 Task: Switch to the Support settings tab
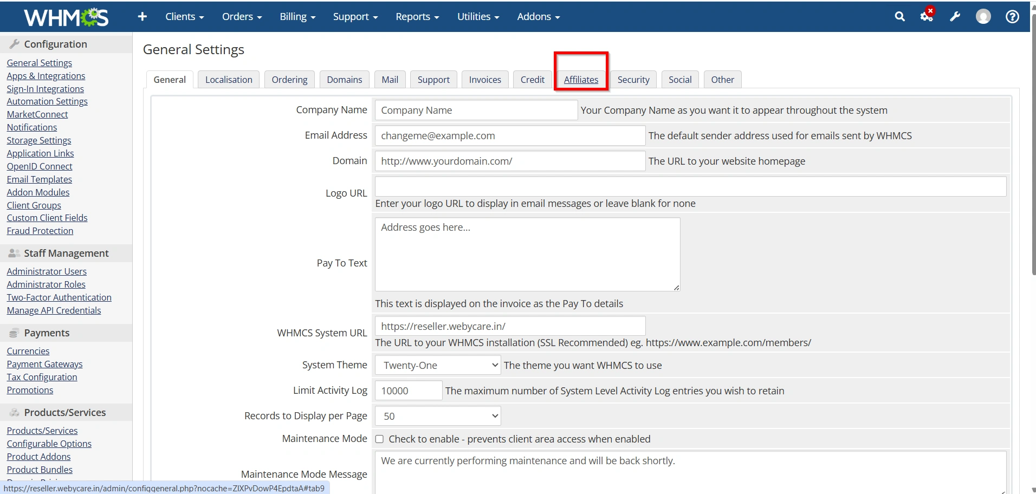click(433, 80)
